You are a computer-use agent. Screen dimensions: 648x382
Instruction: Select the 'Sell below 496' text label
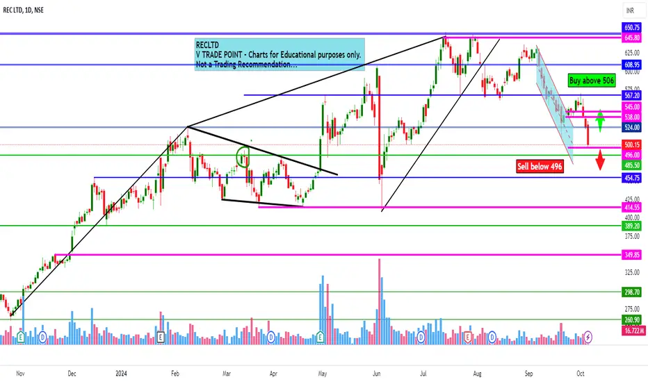pos(540,167)
